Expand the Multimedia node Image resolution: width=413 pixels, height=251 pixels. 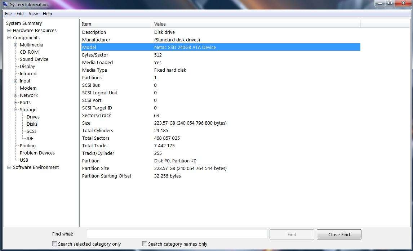(15, 45)
